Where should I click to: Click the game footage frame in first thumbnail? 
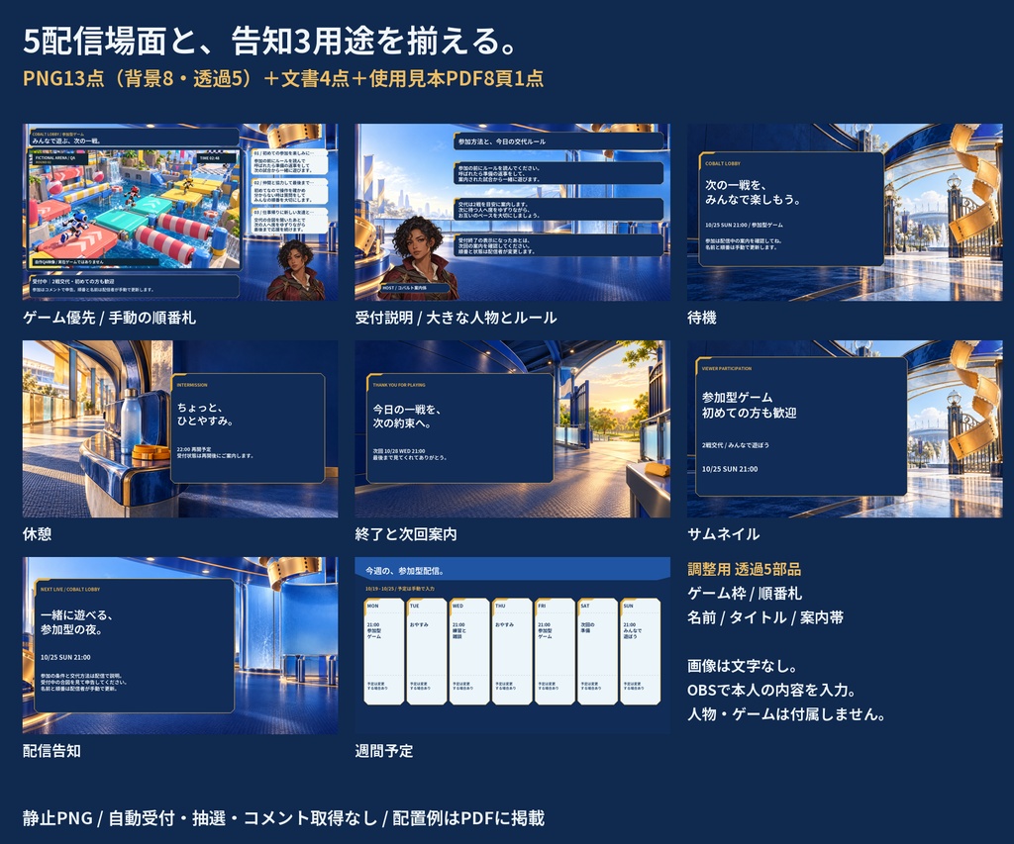tap(134, 209)
